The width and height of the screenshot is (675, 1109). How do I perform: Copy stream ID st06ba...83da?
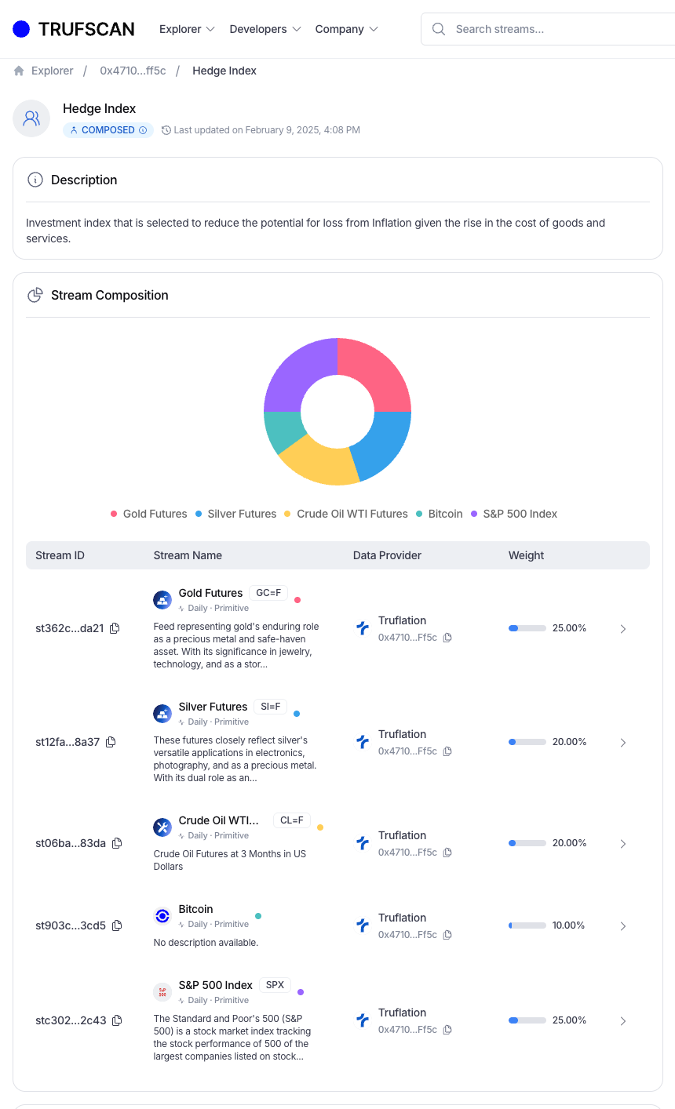tap(117, 843)
